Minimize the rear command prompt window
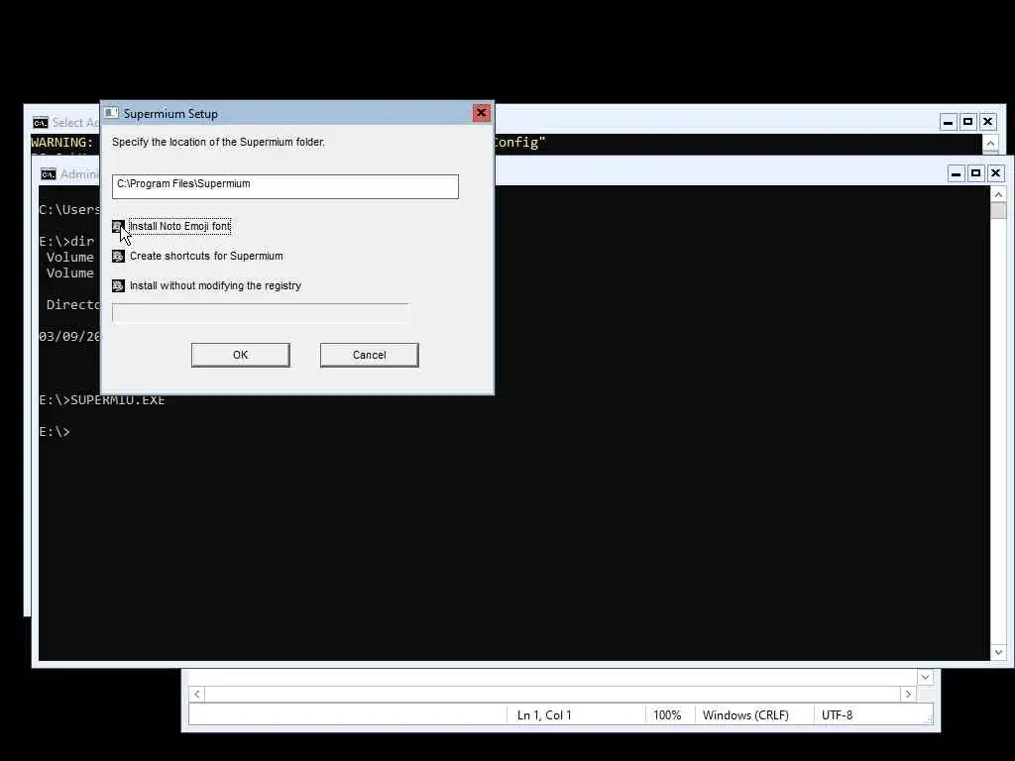 coord(949,122)
